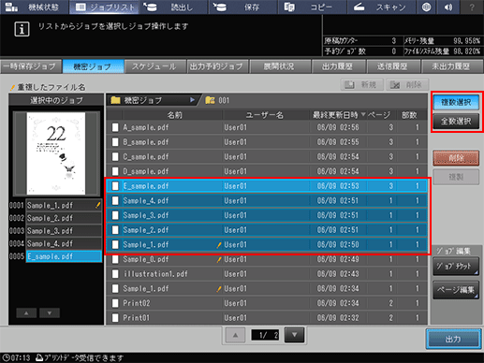The height and width of the screenshot is (363, 484).
Task: Tick the checkbox for B_sample.pdf
Action: (115, 142)
